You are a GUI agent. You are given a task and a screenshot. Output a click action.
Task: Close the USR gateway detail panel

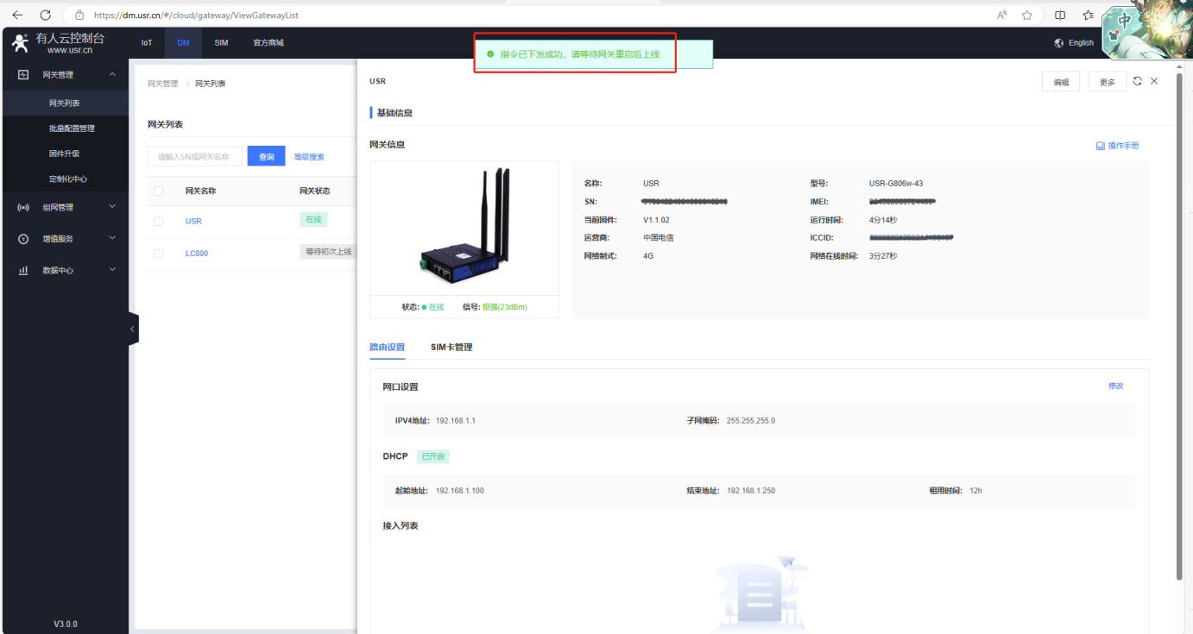[1154, 81]
